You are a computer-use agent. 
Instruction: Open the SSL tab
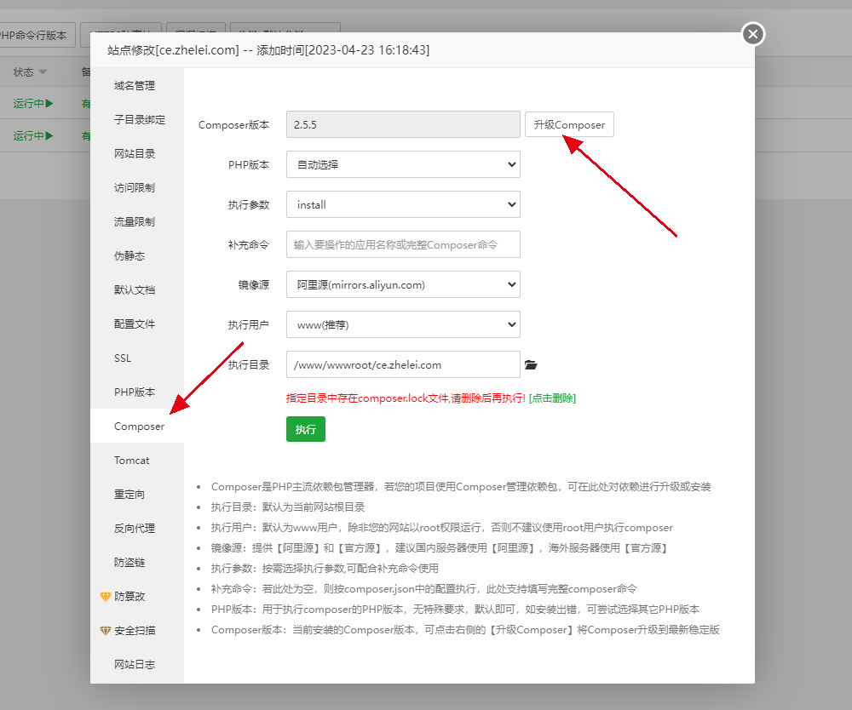[137, 358]
